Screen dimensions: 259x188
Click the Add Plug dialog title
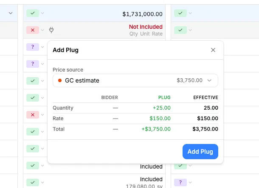[65, 50]
